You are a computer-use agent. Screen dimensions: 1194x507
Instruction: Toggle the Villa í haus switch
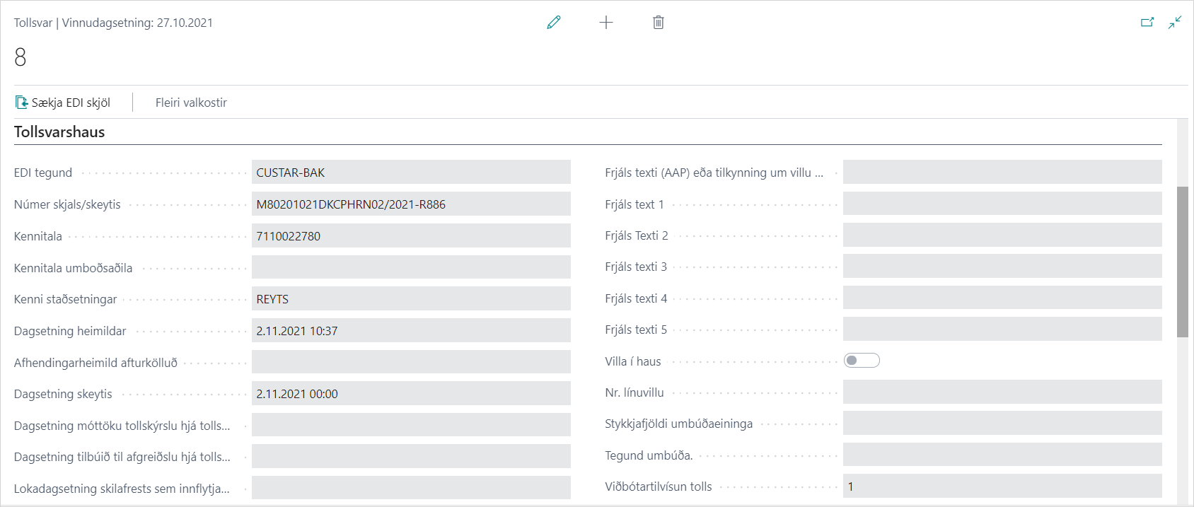[x=862, y=361]
